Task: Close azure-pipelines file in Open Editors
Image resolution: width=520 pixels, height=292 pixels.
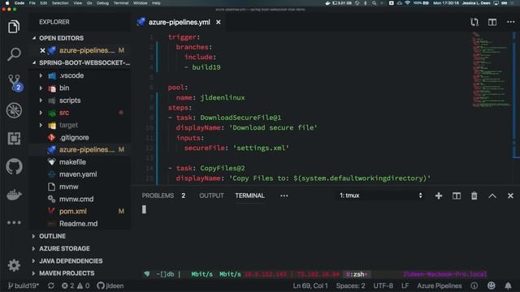Action: pos(42,50)
